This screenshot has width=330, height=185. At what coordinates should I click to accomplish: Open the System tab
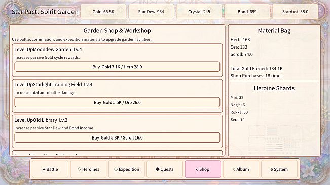tap(279, 169)
